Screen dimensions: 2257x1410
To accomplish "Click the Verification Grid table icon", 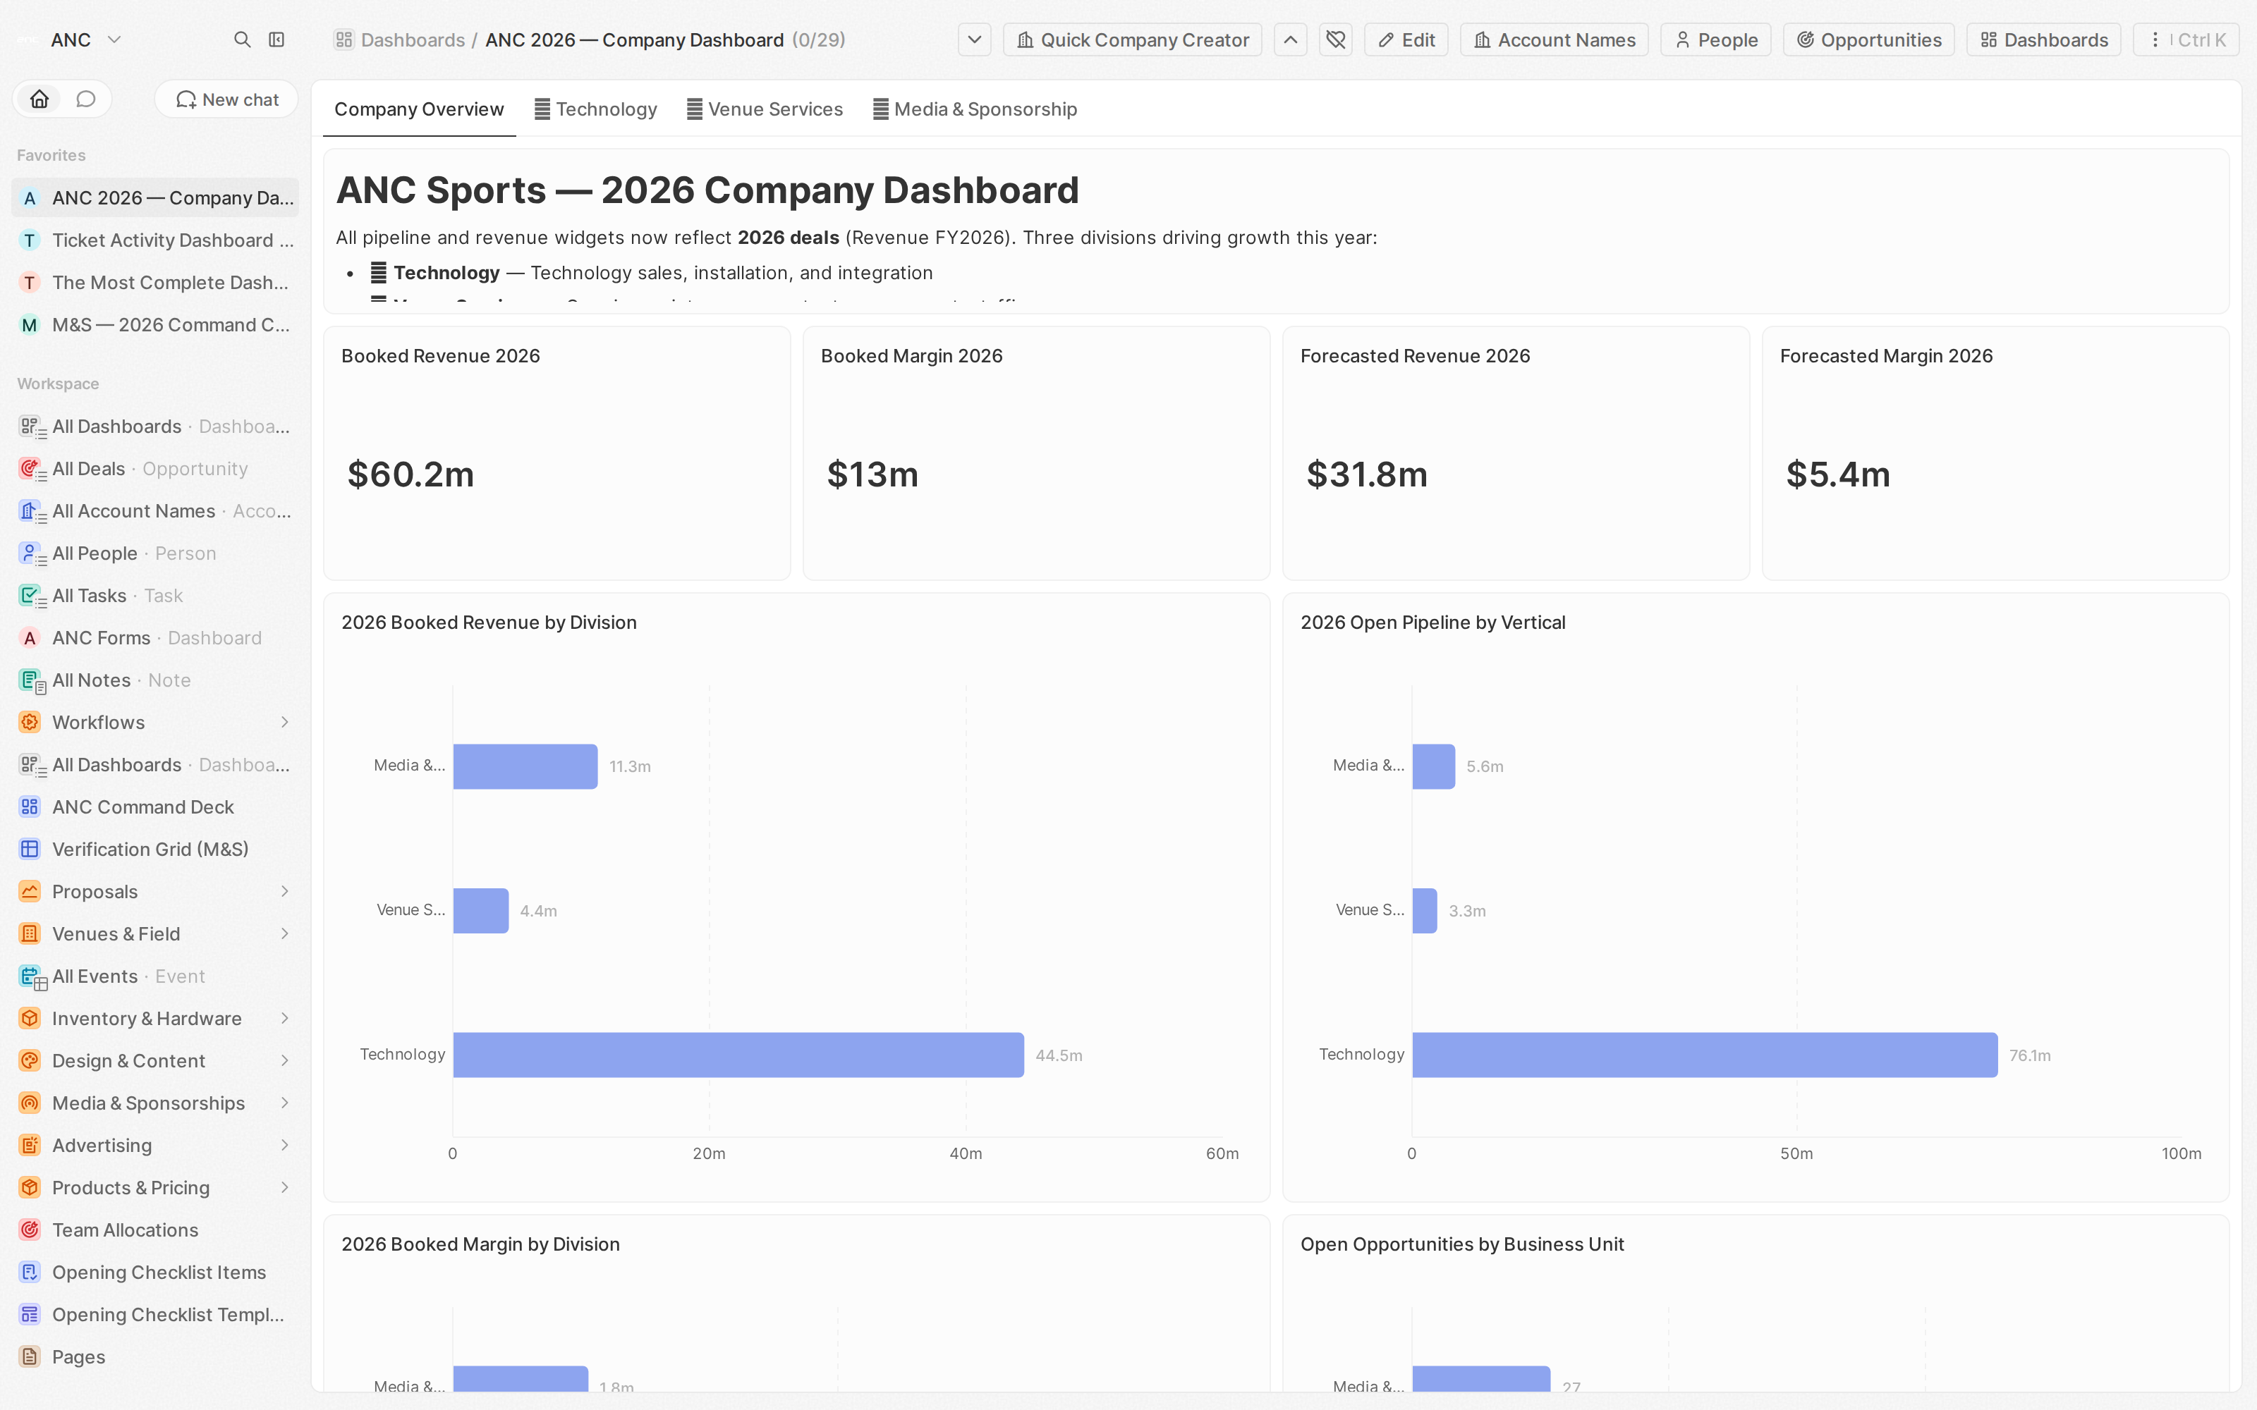I will point(30,849).
